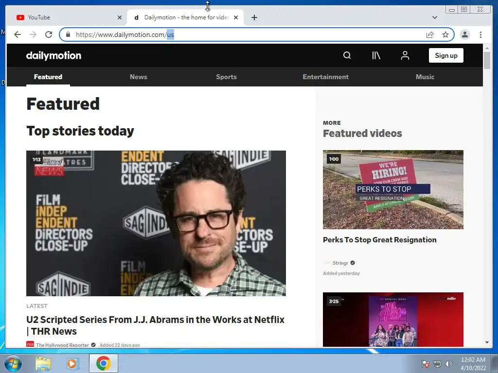Open the Chrome profile avatar icon
This screenshot has width=498, height=373.
pyautogui.click(x=464, y=34)
